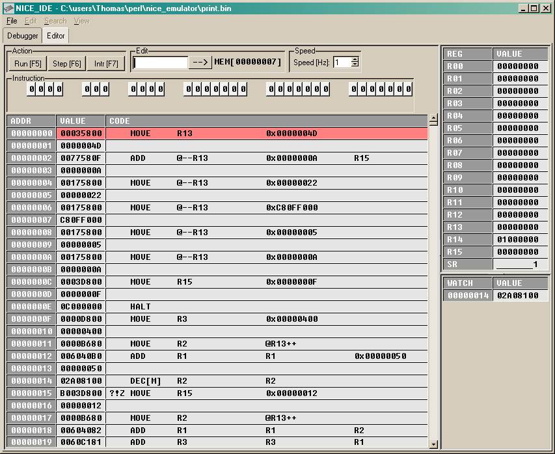555x454 pixels.
Task: Maximize the NICE_IDE window
Action: 535,8
